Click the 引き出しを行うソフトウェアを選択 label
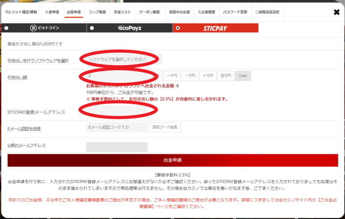This screenshot has height=219, width=345. click(38, 61)
